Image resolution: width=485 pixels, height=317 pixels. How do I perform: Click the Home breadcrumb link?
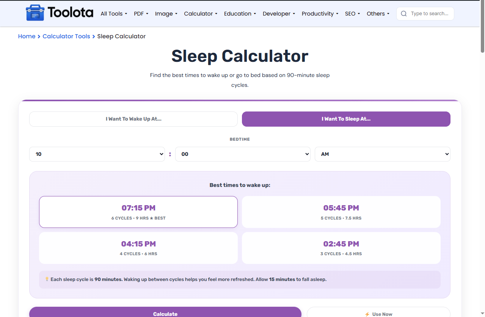point(27,36)
